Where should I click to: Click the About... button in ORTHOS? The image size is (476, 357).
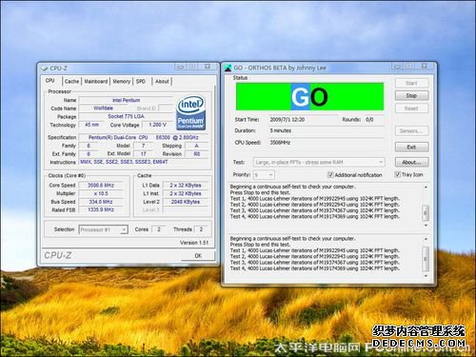point(411,162)
